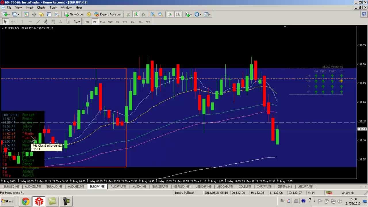
Task: Open the Tools menu
Action: [53, 7]
